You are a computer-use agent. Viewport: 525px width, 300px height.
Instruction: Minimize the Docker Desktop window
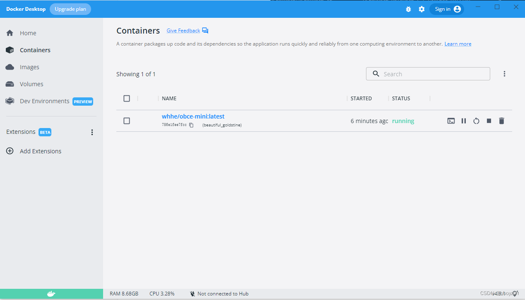(x=479, y=7)
